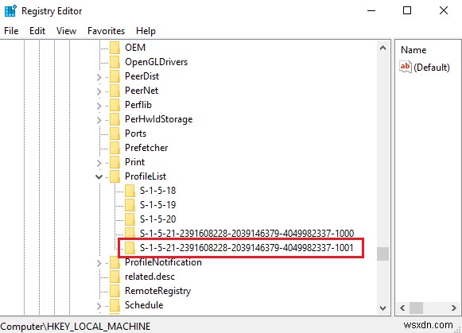462x333 pixels.
Task: Expand the ProfileNotification key
Action: tap(99, 263)
